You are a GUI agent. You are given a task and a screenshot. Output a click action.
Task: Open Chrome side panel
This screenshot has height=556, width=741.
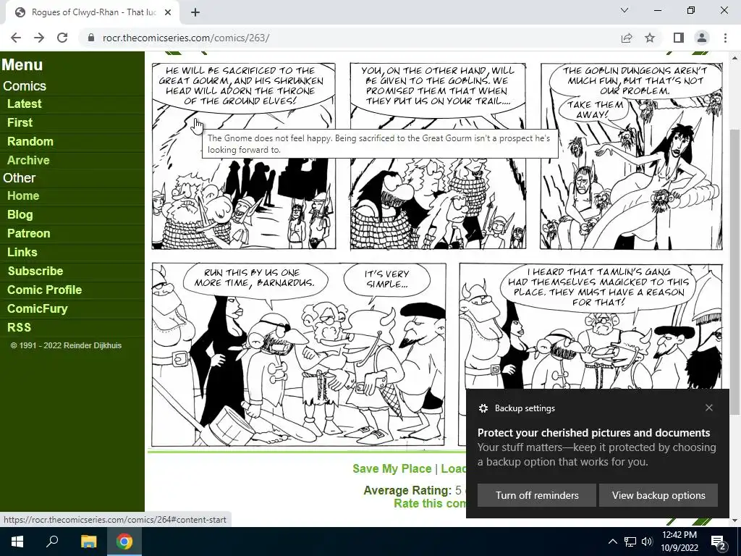click(x=679, y=38)
